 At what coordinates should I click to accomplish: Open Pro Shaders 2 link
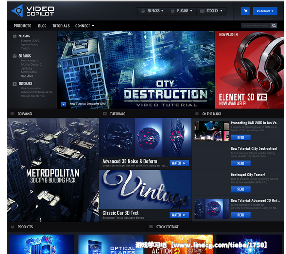(30, 61)
